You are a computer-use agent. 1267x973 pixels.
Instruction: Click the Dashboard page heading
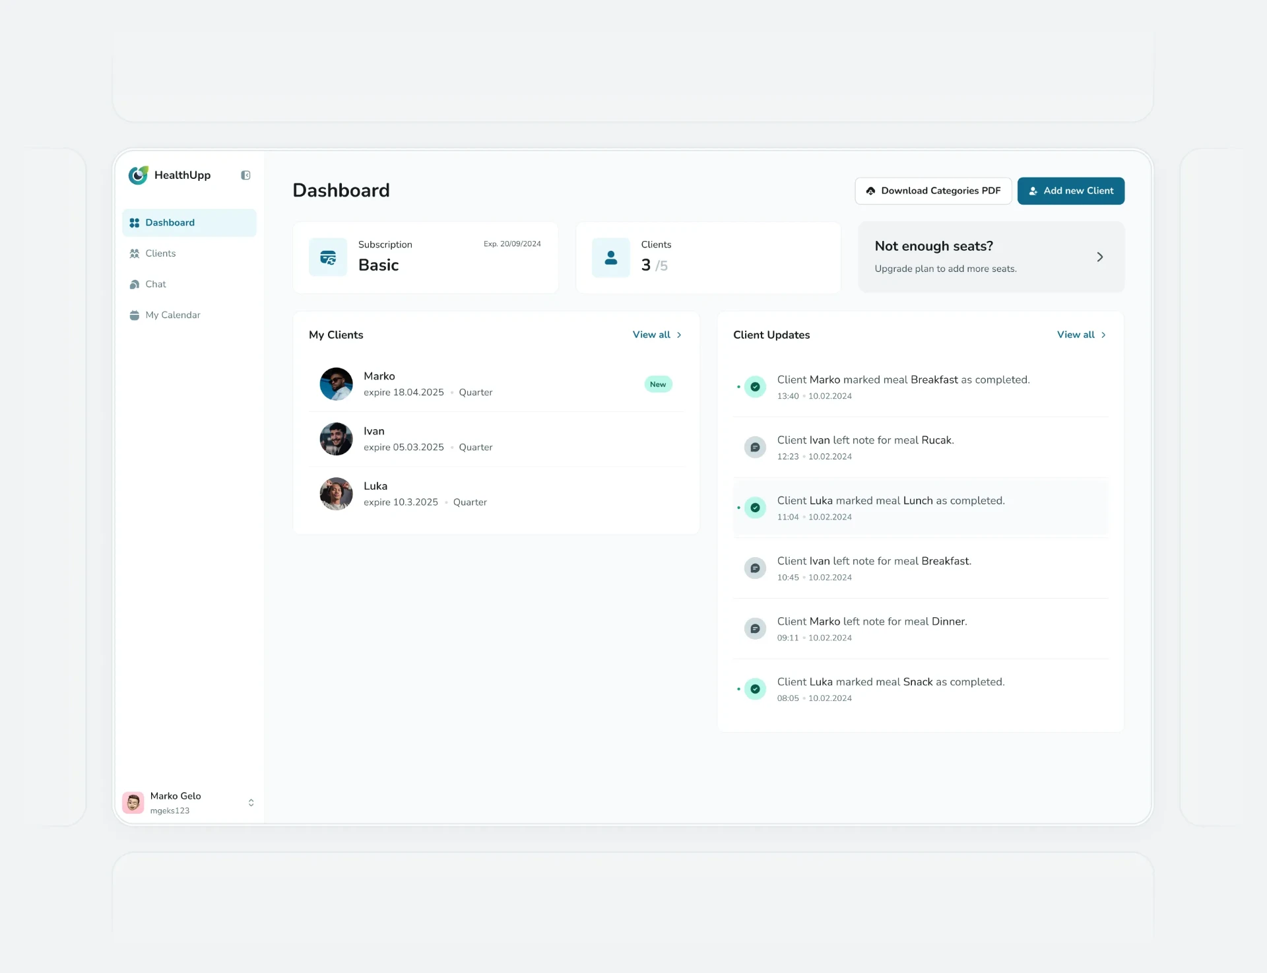click(x=341, y=191)
